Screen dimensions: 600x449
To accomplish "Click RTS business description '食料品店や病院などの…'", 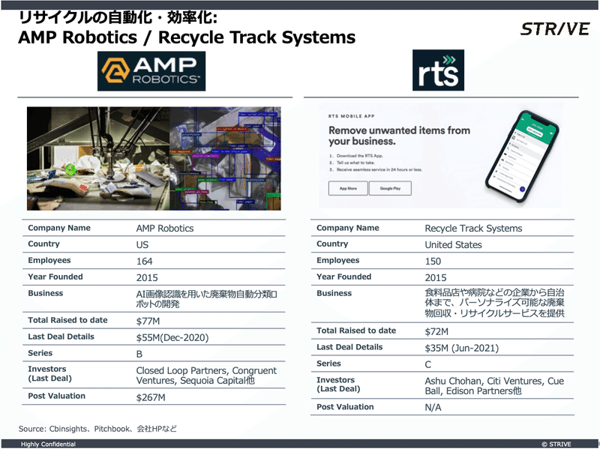I will pyautogui.click(x=494, y=304).
